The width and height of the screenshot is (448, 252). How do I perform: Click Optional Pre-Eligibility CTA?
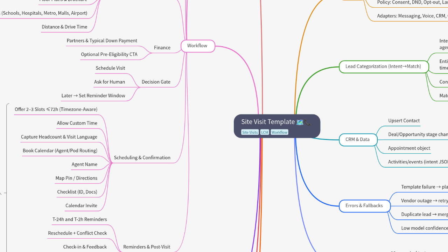pyautogui.click(x=109, y=54)
